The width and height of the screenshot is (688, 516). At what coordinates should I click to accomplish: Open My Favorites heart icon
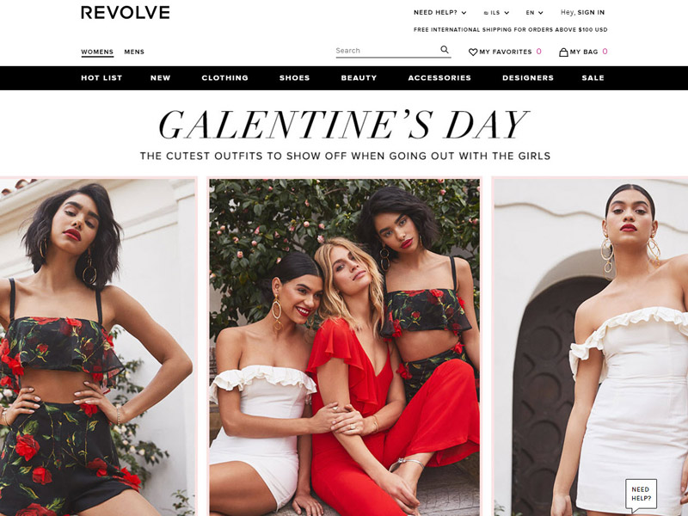pos(472,52)
